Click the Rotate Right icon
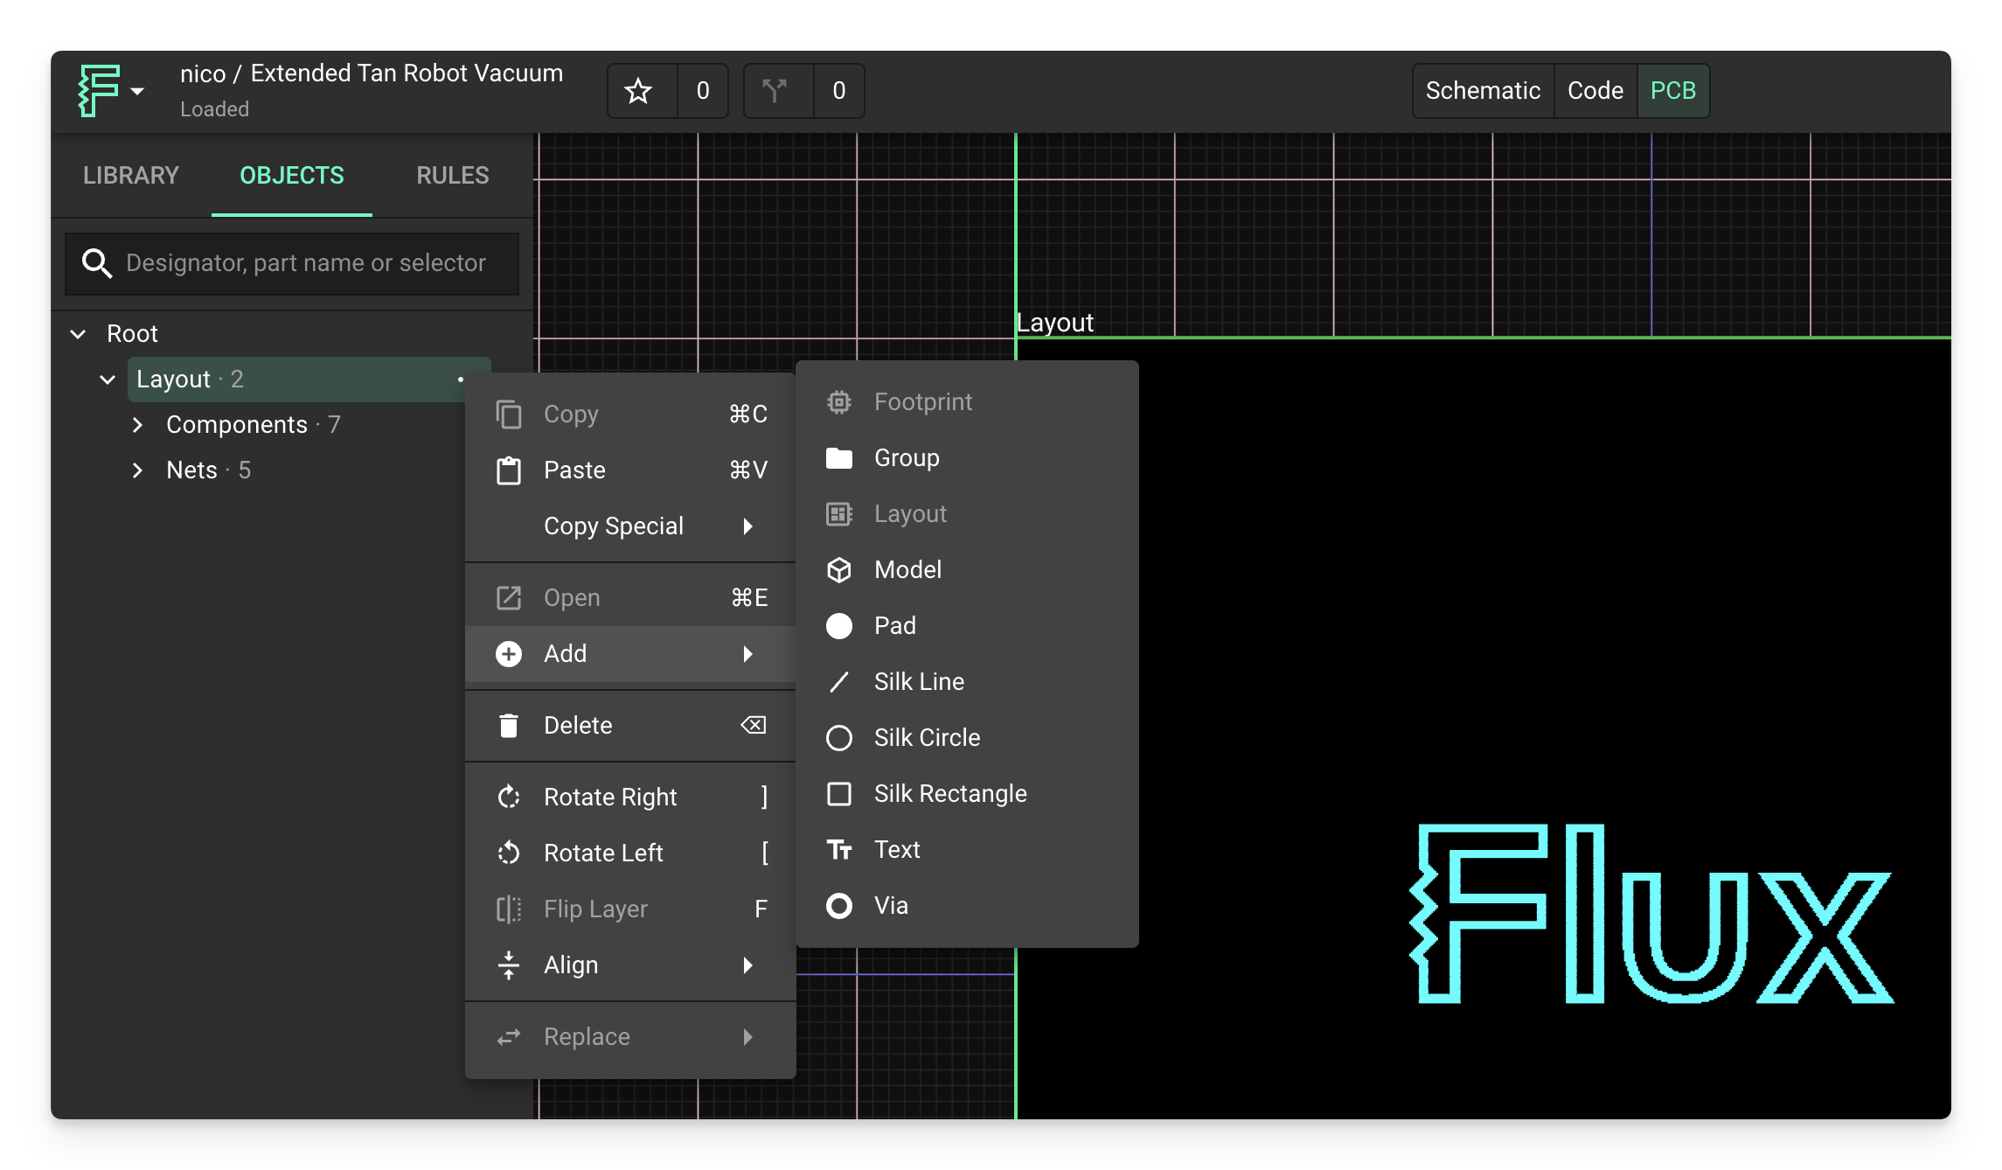 (x=509, y=797)
